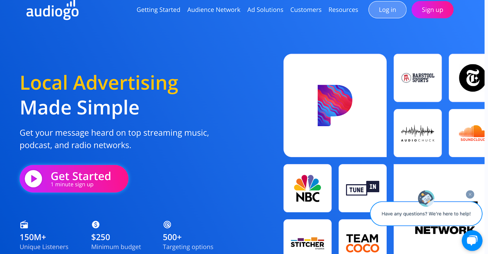Click the dollar icon above $250
488x254 pixels.
[x=96, y=225]
